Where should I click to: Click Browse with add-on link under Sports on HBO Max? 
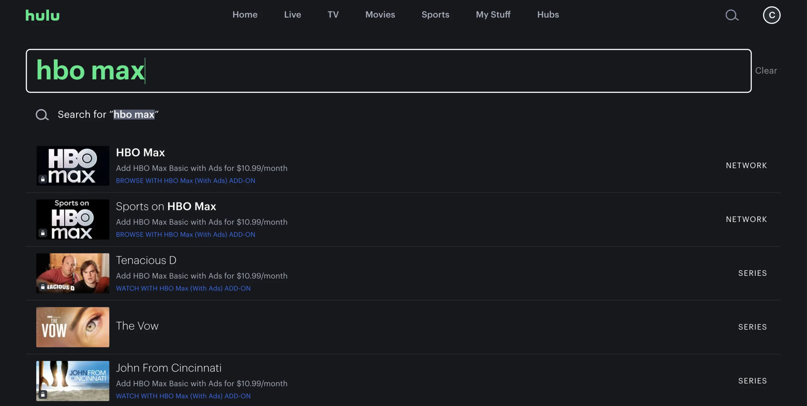pyautogui.click(x=186, y=235)
